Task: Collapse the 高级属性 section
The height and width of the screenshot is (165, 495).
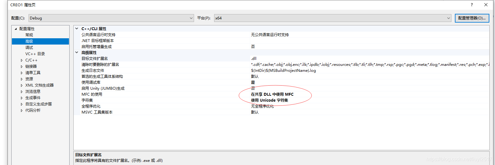Action: [x=77, y=52]
